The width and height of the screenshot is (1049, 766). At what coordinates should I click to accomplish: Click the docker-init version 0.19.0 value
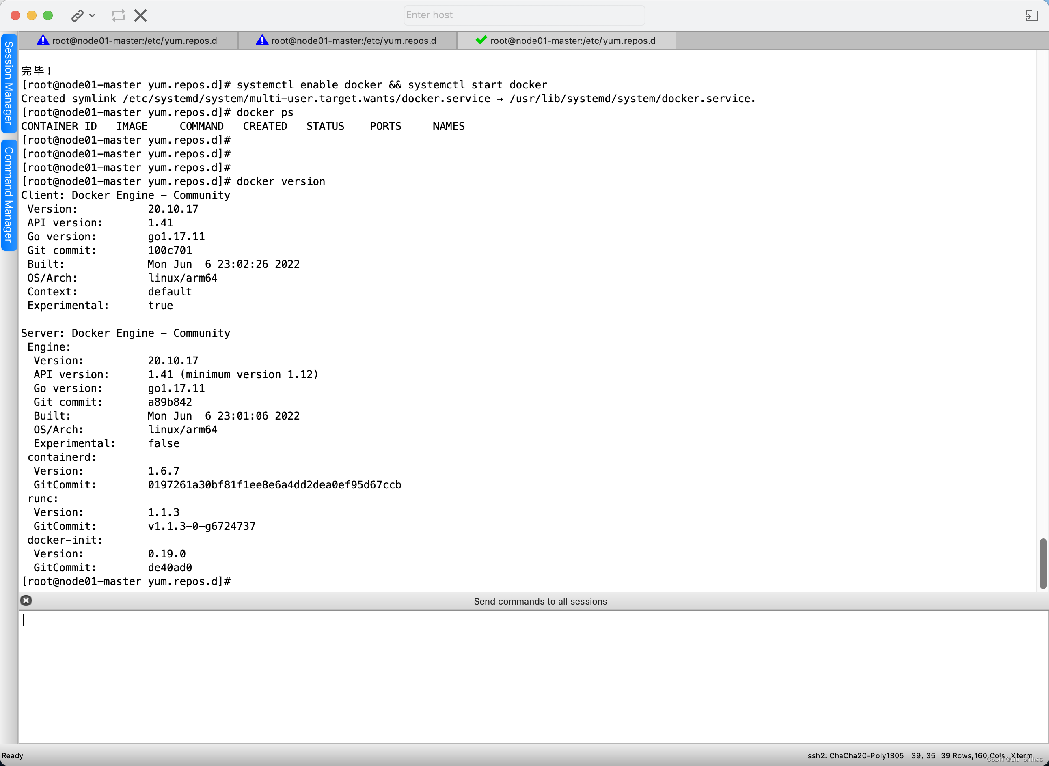[166, 554]
